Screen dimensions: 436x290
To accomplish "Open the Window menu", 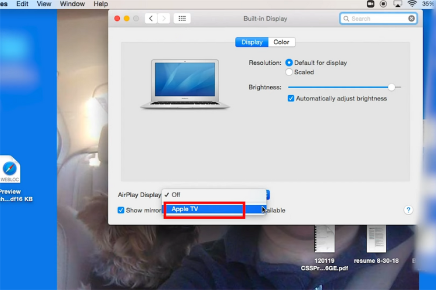I will click(72, 4).
